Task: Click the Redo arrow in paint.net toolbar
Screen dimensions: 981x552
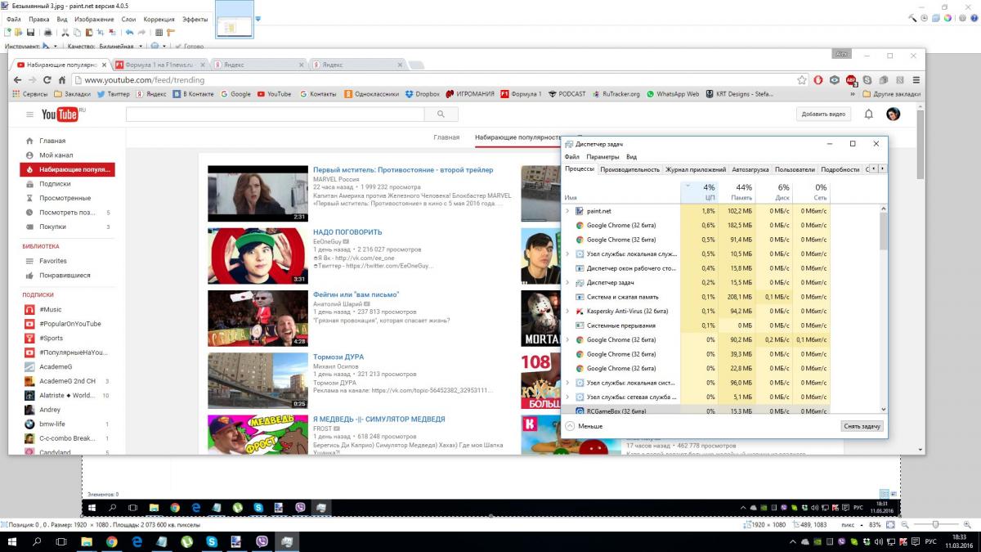Action: [x=141, y=33]
